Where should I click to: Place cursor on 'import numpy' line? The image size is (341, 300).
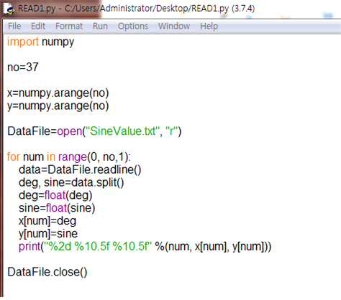[x=40, y=42]
